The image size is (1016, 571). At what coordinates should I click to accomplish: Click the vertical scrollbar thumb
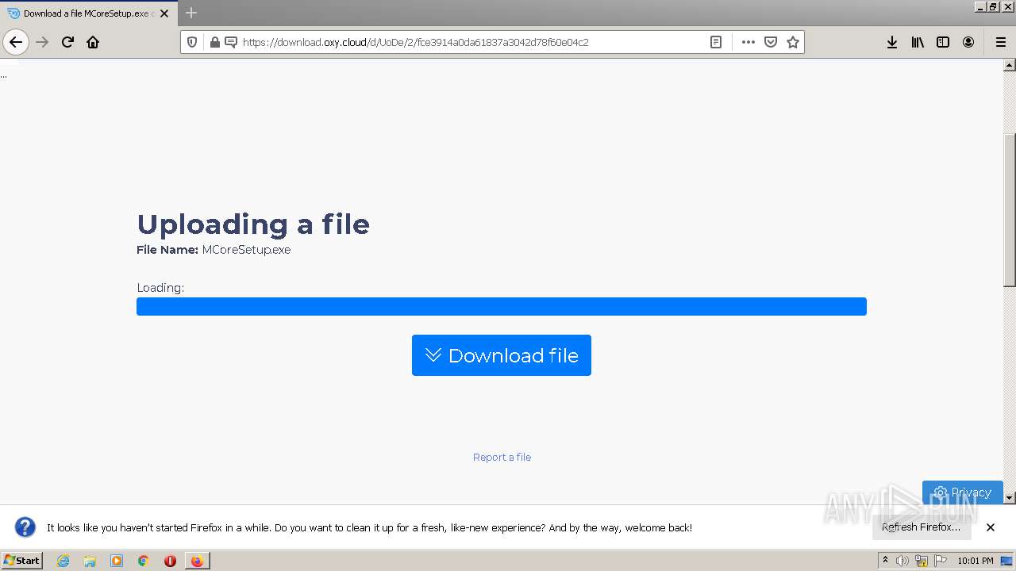(1010, 210)
